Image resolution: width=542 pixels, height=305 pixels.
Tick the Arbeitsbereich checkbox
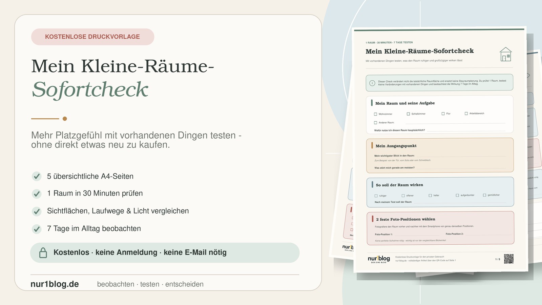click(x=466, y=114)
